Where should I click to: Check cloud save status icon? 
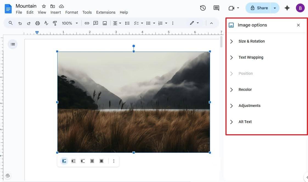tap(61, 6)
